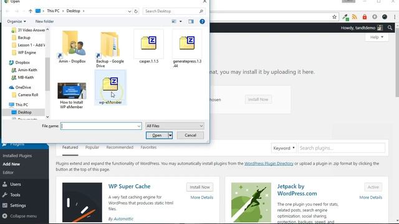Select the generatepress.1.3.44 zip file
Screen dimensions: 399x224
coord(187,49)
